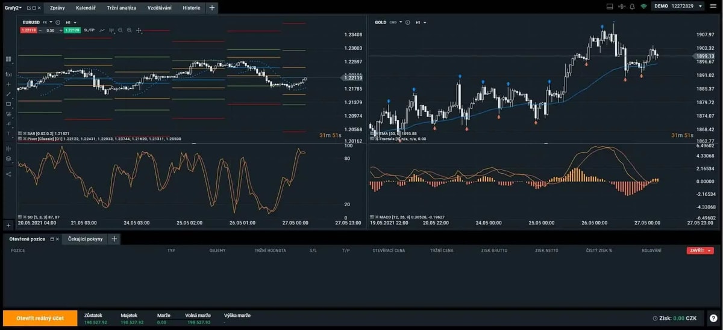Viewport: 723px width, 330px height.
Task: Select the trend line drawing tool
Action: click(8, 94)
